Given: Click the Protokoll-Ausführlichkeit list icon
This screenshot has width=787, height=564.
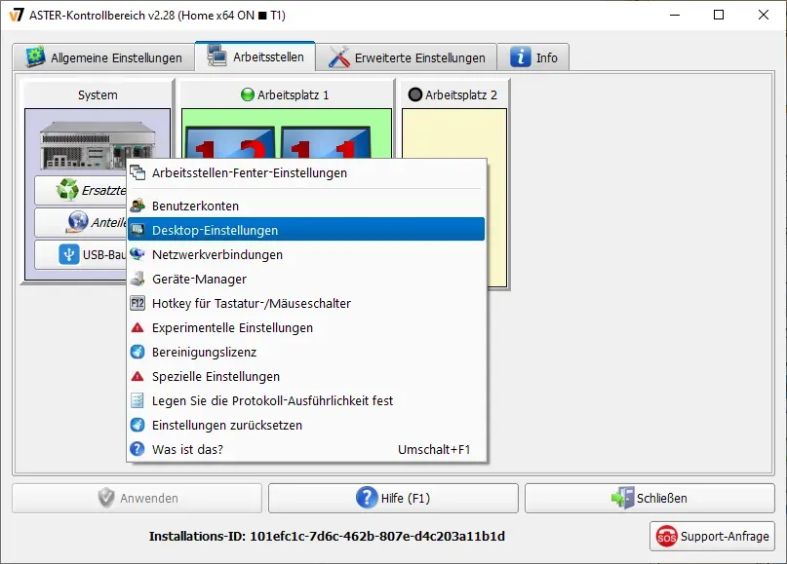Looking at the screenshot, I should (x=138, y=401).
